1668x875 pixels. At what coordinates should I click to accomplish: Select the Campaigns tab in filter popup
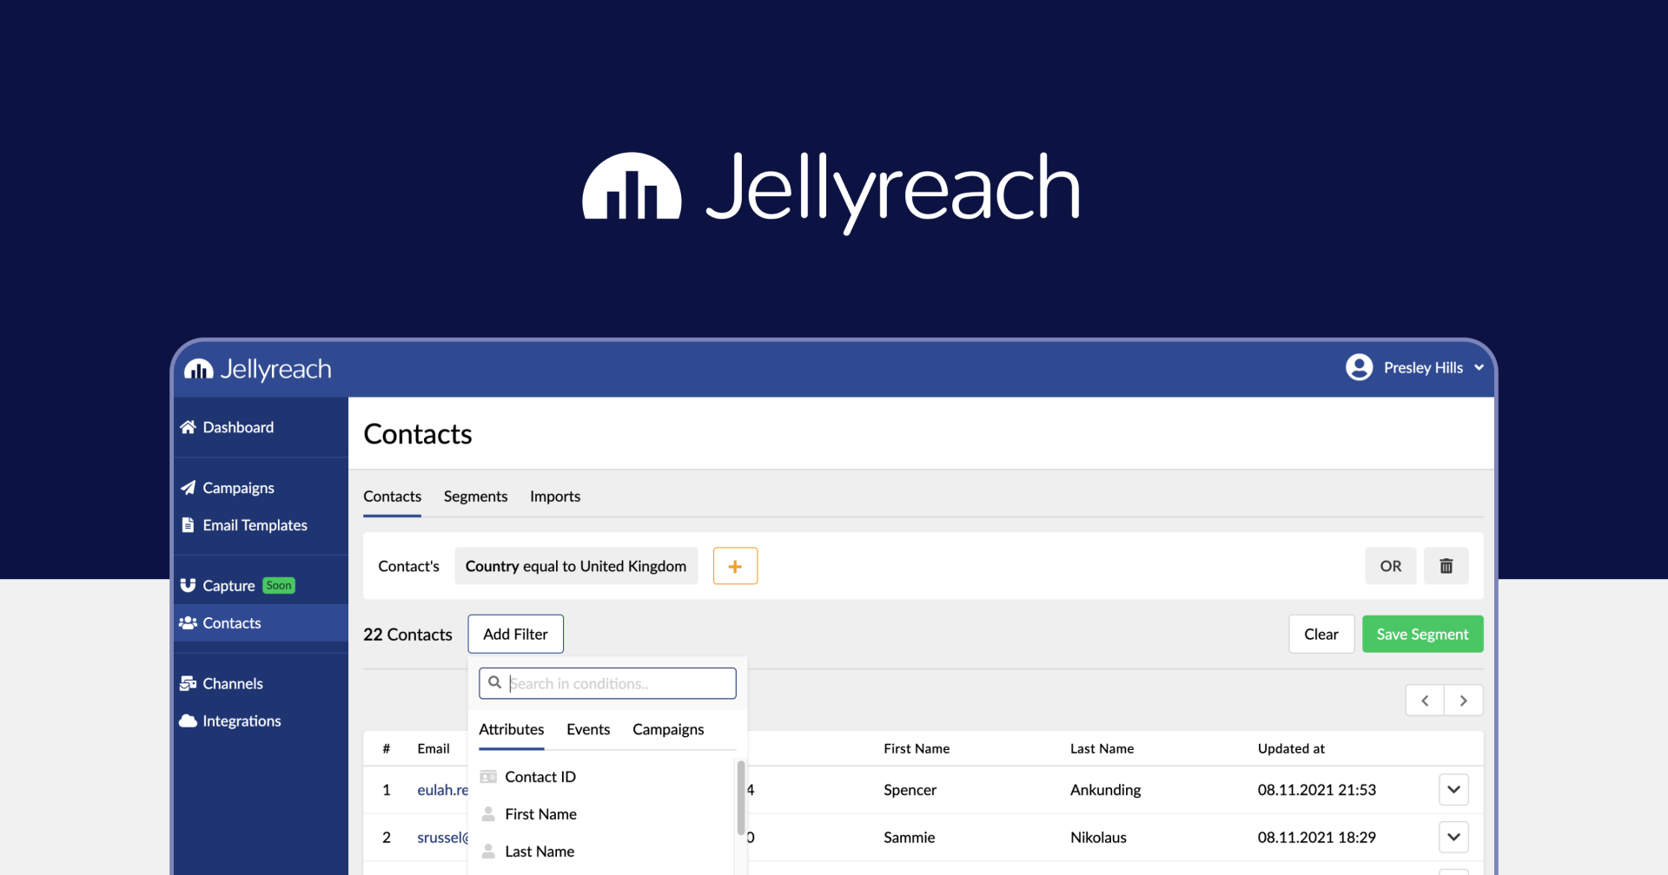click(668, 729)
